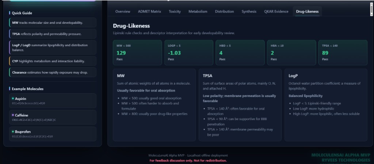The image size is (374, 164).
Task: Load the Aspirin example molecule
Action: point(53,101)
